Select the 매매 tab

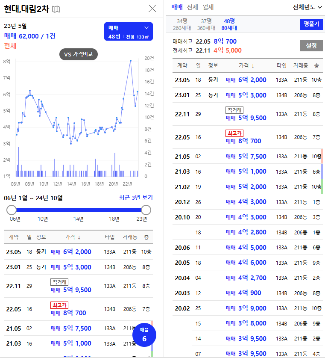(x=177, y=7)
